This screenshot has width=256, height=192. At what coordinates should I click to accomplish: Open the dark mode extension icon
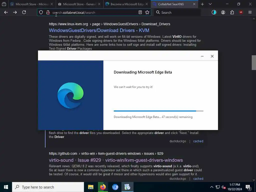214,12
